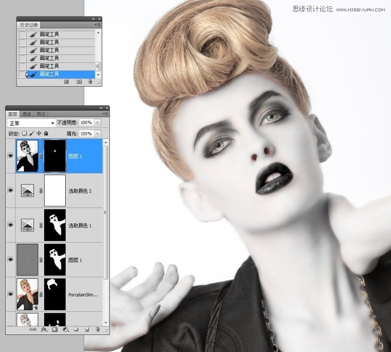Switch to the 通道 (Channels) tab

point(27,114)
